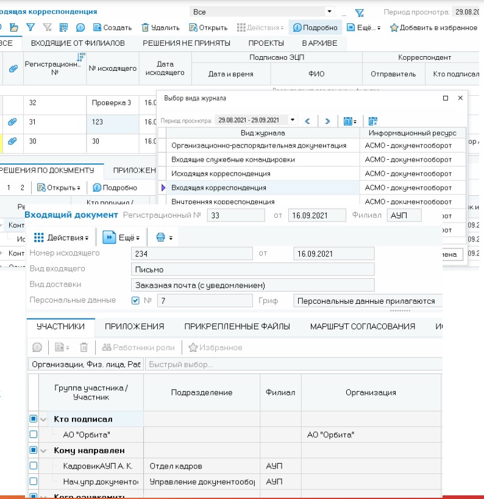Viewport: 484px width, 499px height.
Task: Go to previous period in journal dialog
Action: pos(307,121)
